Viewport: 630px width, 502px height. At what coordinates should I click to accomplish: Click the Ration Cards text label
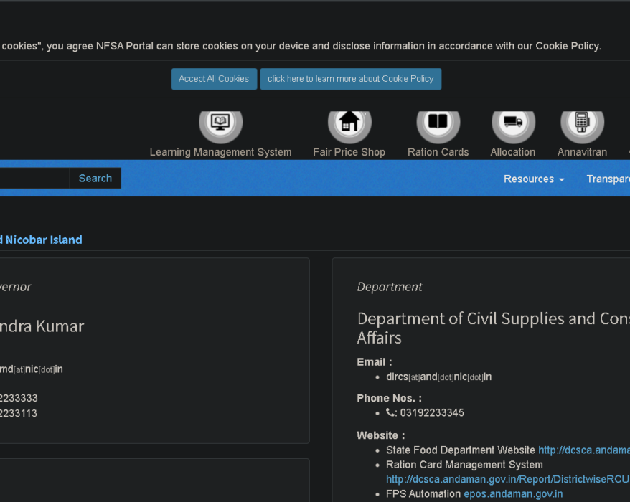click(x=438, y=152)
